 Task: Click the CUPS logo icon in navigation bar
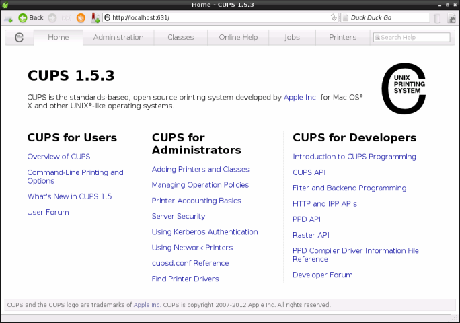19,37
